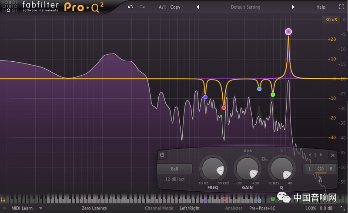The height and width of the screenshot is (213, 348).
Task: Load the previous preset arrow
Action: tap(198, 7)
